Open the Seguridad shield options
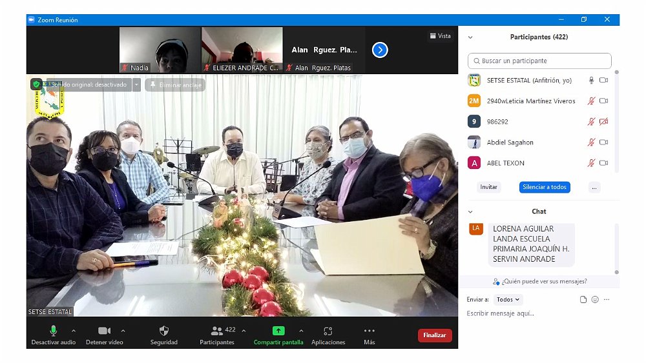The width and height of the screenshot is (646, 363). click(x=163, y=331)
